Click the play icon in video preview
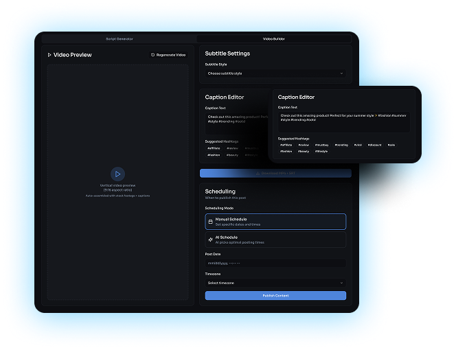 [x=118, y=174]
